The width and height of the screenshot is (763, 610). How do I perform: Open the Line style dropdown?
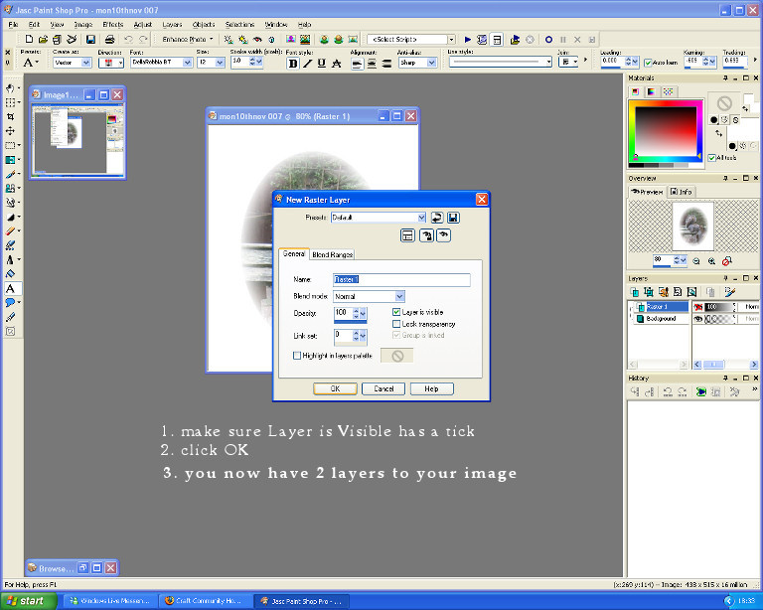(x=548, y=62)
